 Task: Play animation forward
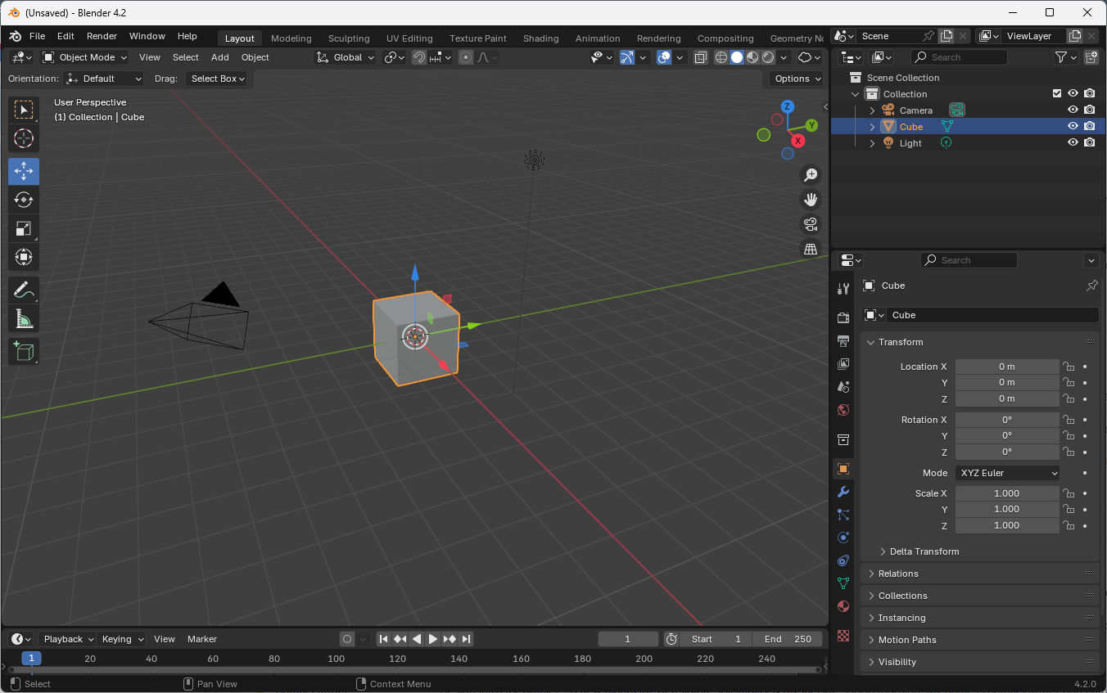coord(433,639)
